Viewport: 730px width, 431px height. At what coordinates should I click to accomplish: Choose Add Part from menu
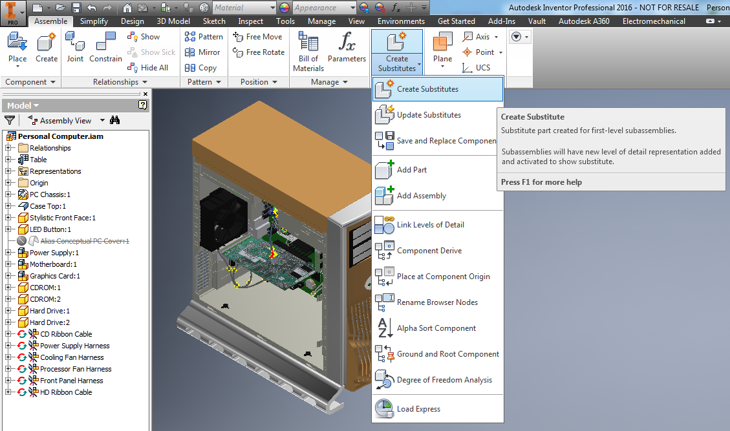pos(438,170)
